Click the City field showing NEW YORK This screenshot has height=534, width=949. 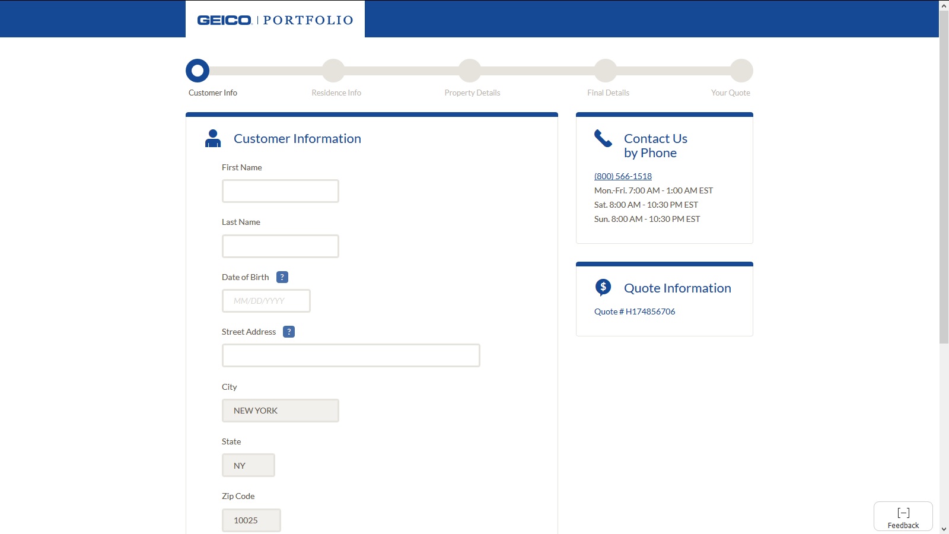[281, 411]
